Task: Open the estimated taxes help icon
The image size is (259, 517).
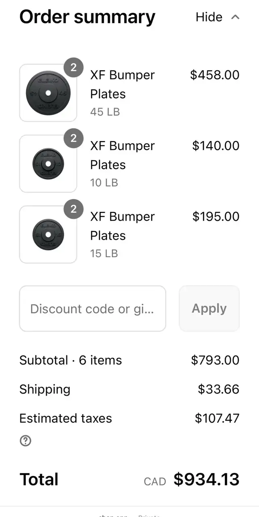Action: [x=25, y=441]
